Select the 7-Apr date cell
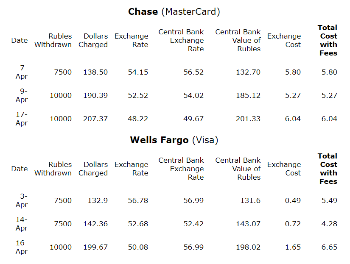The image size is (350, 264). coord(22,72)
